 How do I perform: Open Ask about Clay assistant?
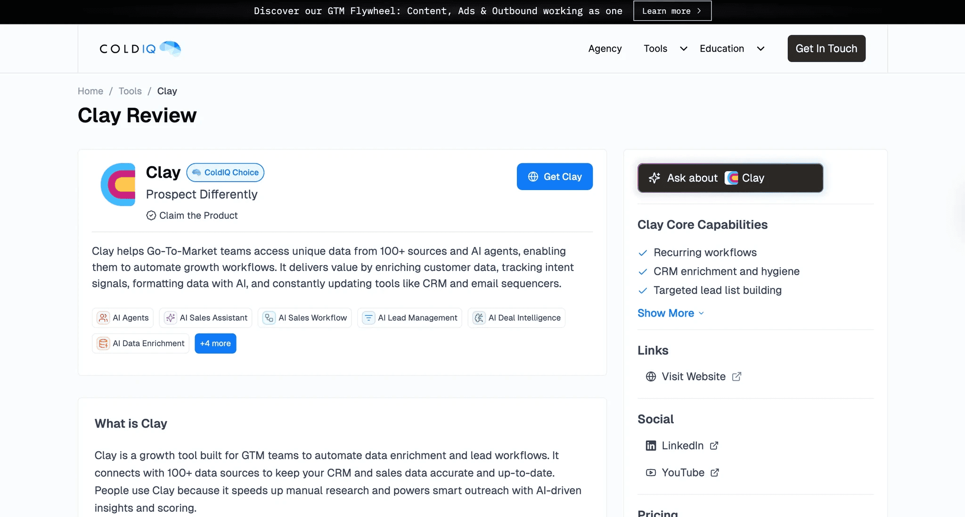730,178
